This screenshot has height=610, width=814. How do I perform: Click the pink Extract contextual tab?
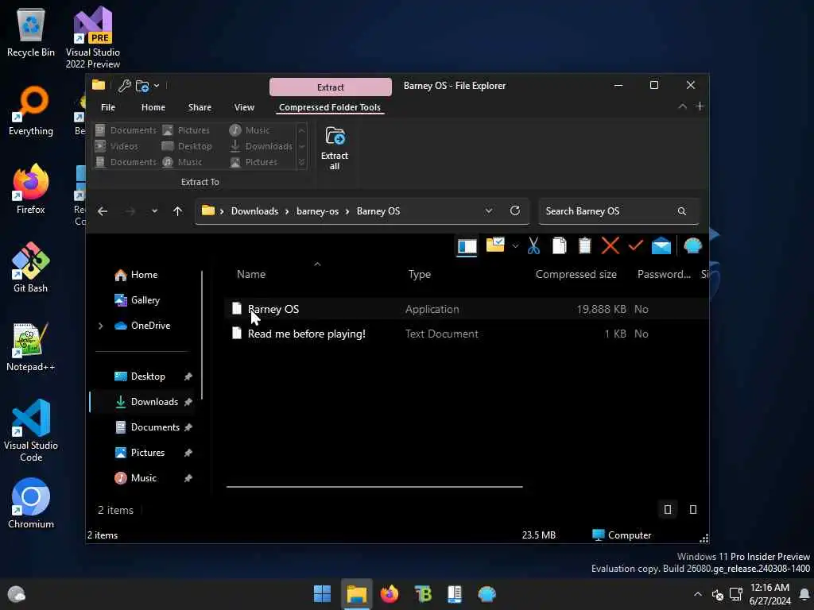click(330, 87)
